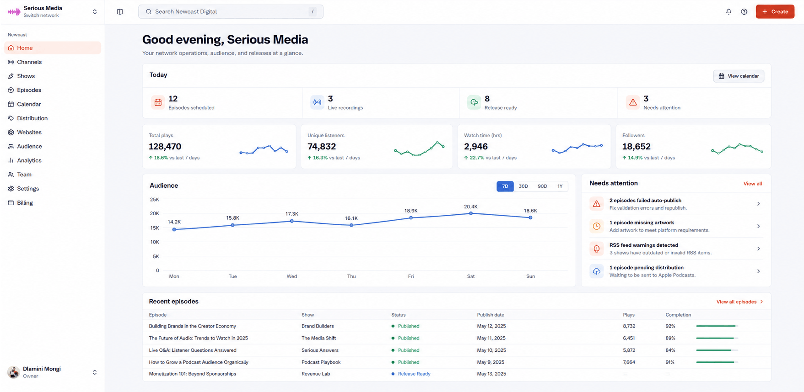Click the Live recordings broadcast icon

click(x=317, y=102)
